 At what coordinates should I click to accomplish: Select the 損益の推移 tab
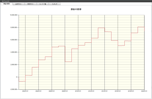coord(7,4)
